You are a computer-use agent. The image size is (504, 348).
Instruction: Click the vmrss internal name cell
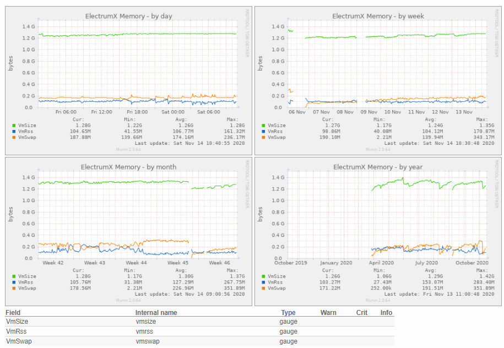pyautogui.click(x=144, y=331)
